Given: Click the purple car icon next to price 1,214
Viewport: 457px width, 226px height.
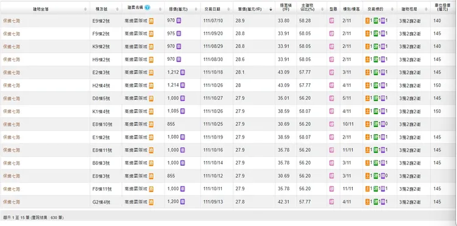Looking at the screenshot, I should coord(182,85).
